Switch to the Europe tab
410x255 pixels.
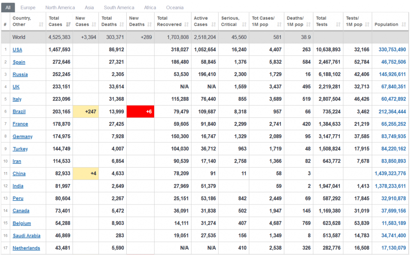pyautogui.click(x=28, y=7)
